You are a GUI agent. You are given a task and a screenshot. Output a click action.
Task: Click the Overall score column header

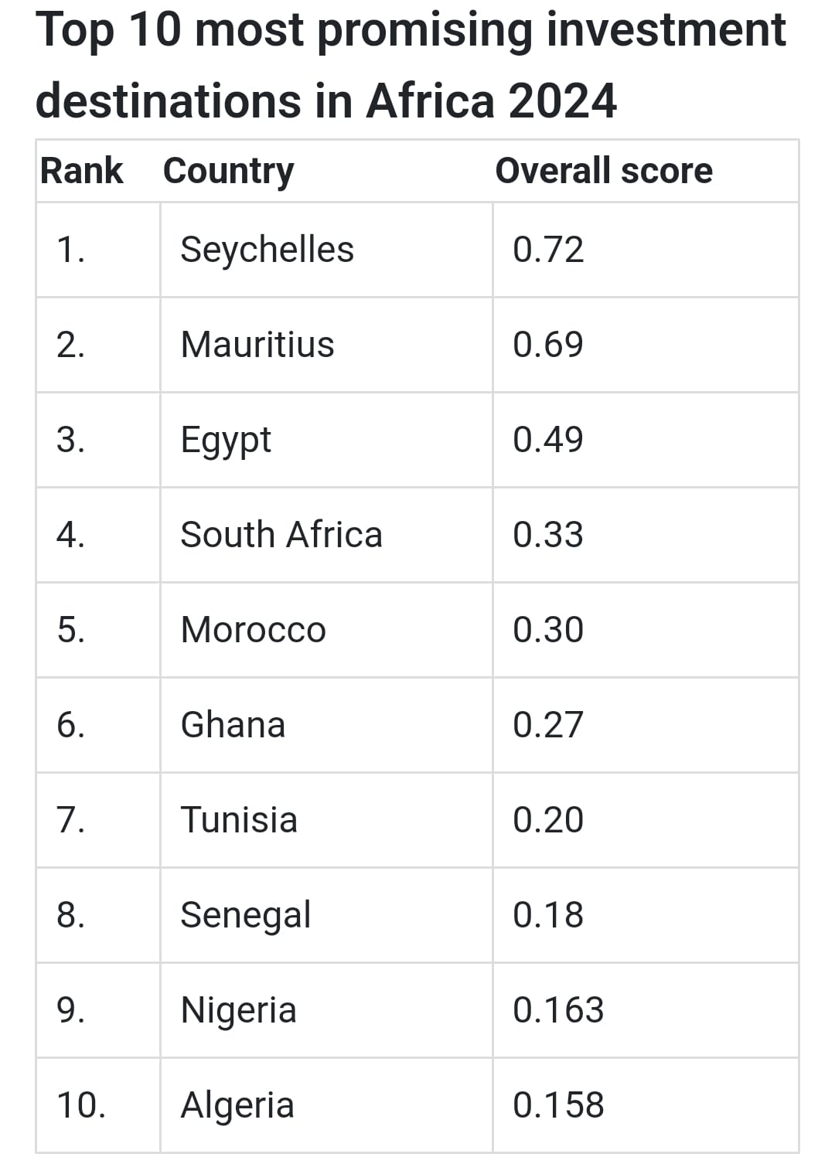click(x=603, y=171)
